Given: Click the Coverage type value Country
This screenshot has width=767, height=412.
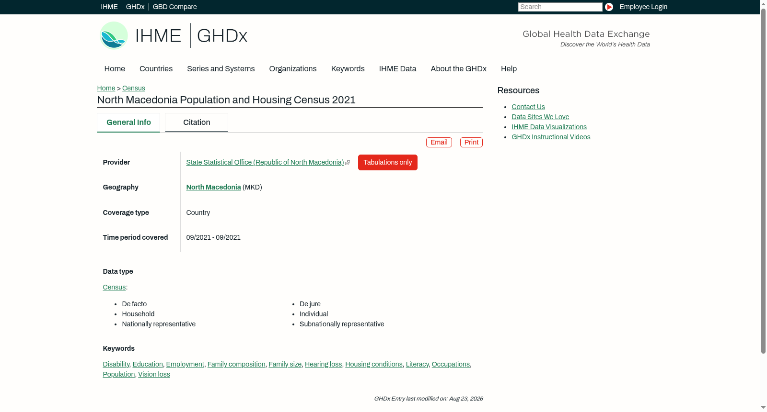Looking at the screenshot, I should [x=198, y=212].
